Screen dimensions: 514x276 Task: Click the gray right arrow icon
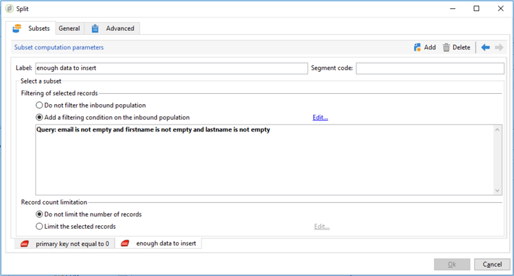(499, 47)
